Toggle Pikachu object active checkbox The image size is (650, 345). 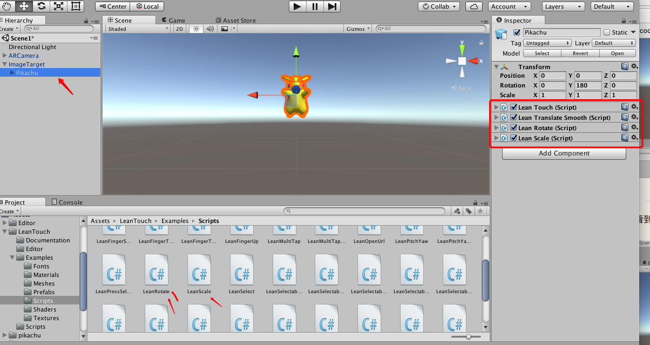point(517,32)
